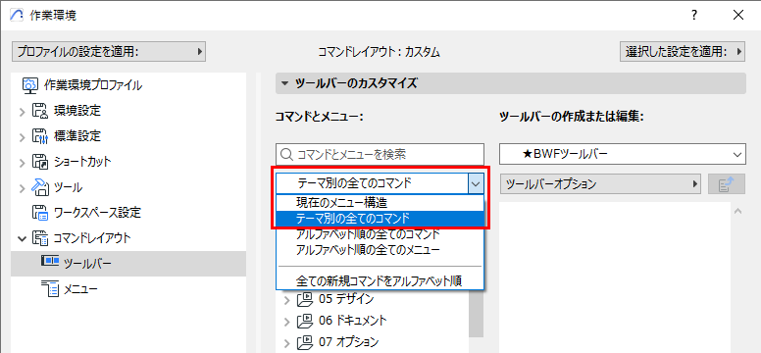Click the コマンドとメニューを検索 search field
The image size is (761, 353).
coord(380,154)
